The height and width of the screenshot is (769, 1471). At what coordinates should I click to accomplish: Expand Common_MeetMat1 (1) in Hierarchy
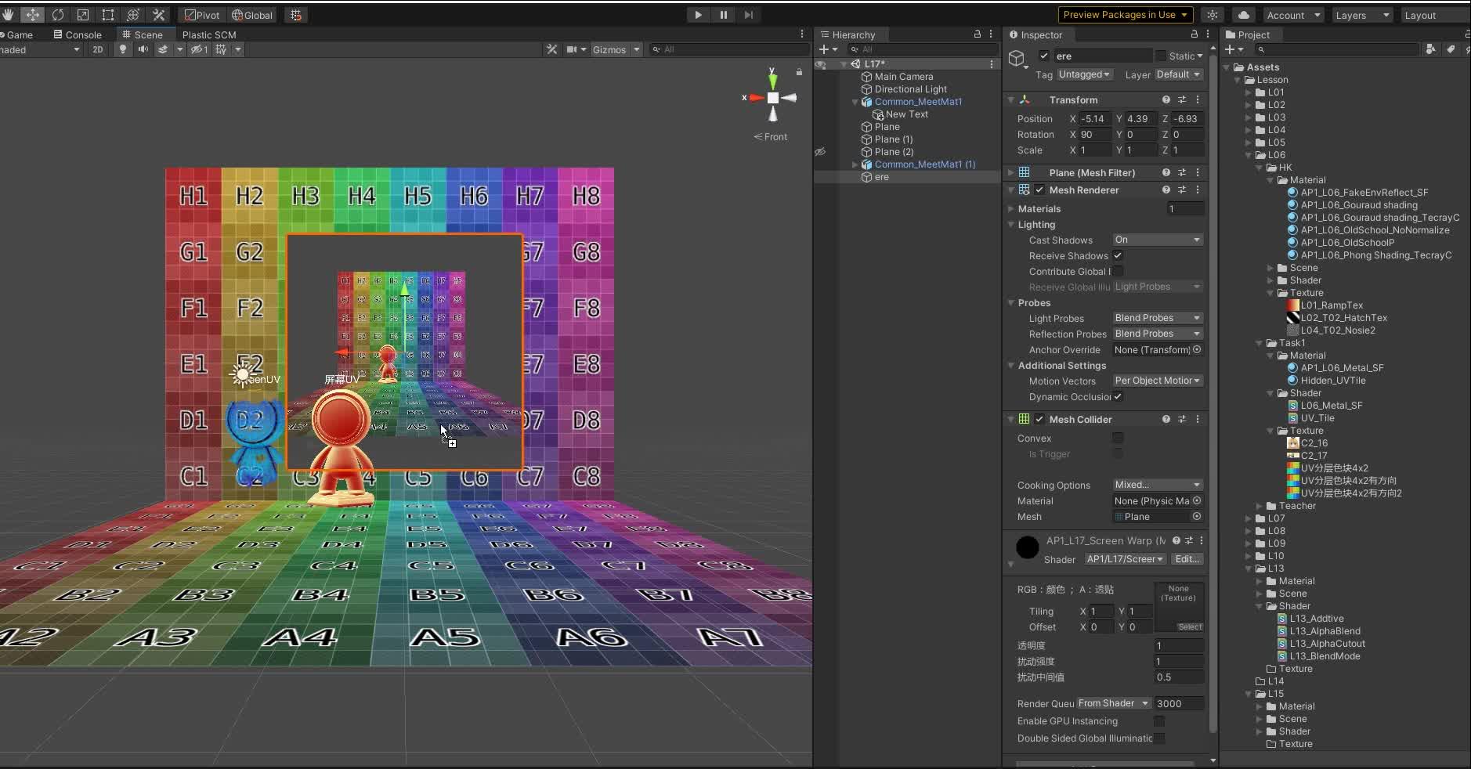pyautogui.click(x=855, y=164)
